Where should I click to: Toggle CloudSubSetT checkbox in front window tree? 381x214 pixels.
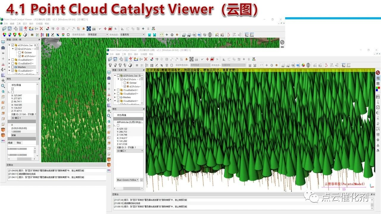[118, 94]
